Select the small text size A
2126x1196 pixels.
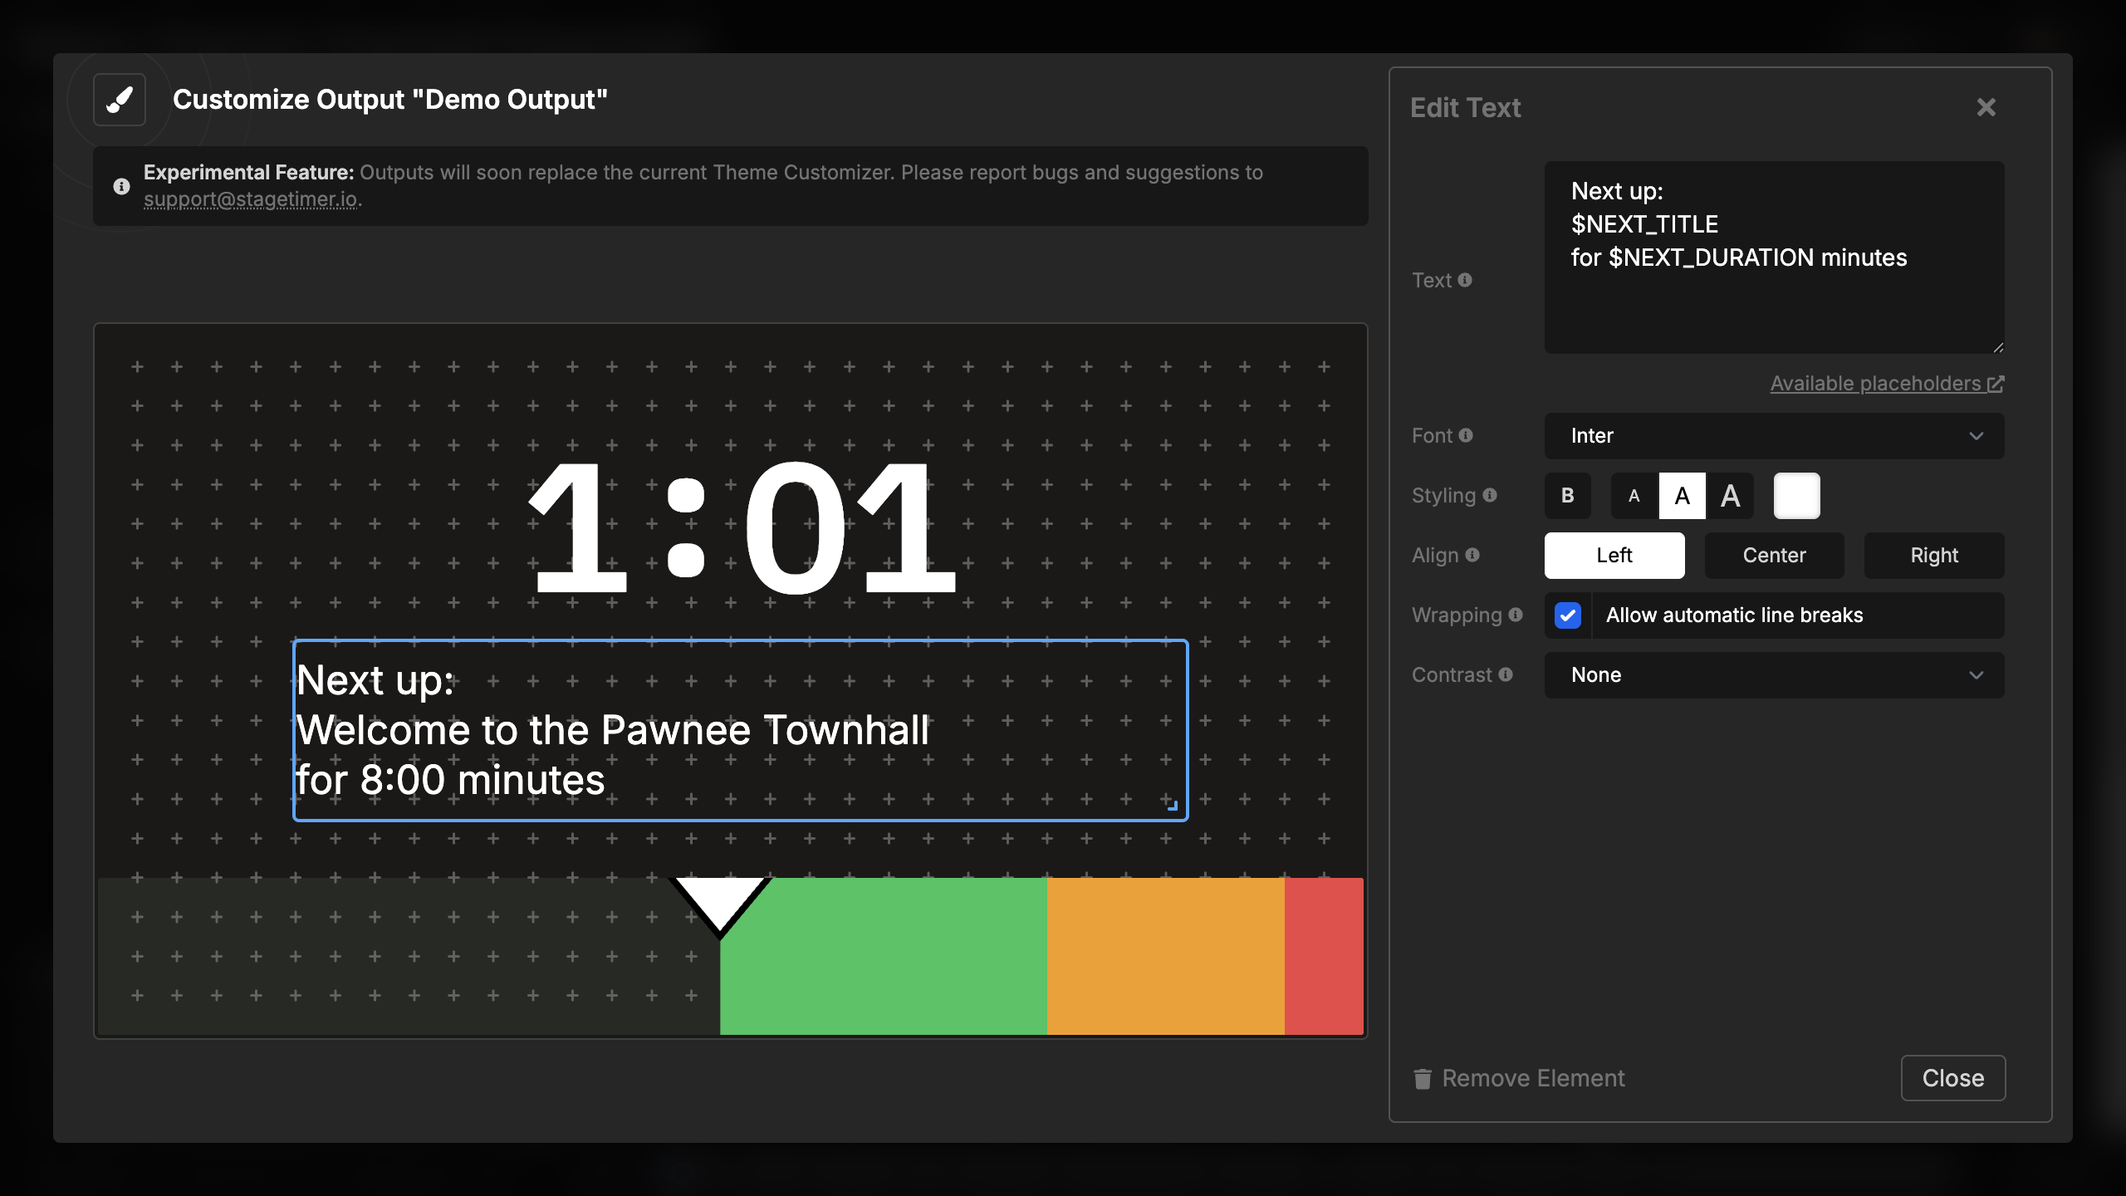click(1634, 496)
